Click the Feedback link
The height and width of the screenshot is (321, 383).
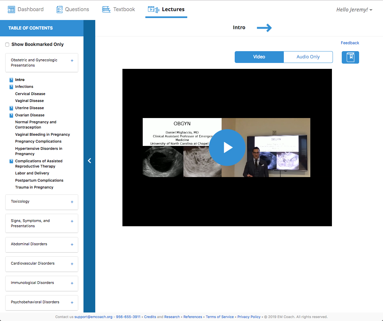coord(350,43)
